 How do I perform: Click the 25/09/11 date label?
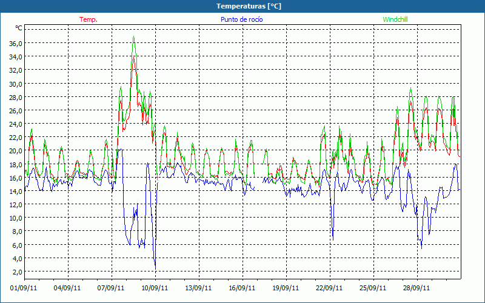(x=373, y=288)
